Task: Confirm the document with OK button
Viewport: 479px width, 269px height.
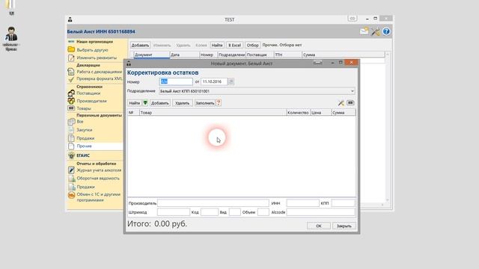Action: 319,226
